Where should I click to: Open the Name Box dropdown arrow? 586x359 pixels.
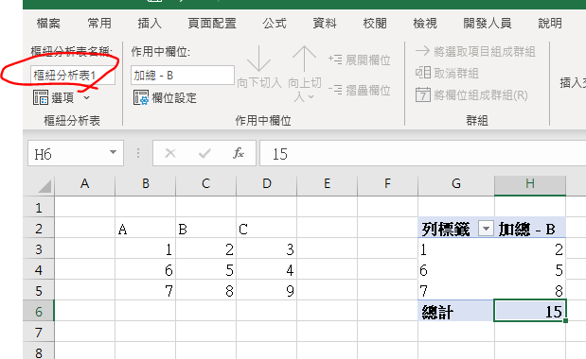coord(113,153)
